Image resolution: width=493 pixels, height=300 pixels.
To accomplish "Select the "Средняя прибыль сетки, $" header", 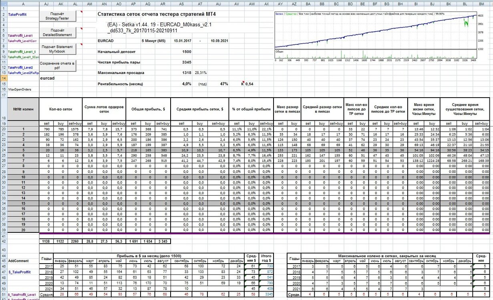I will (199, 108).
